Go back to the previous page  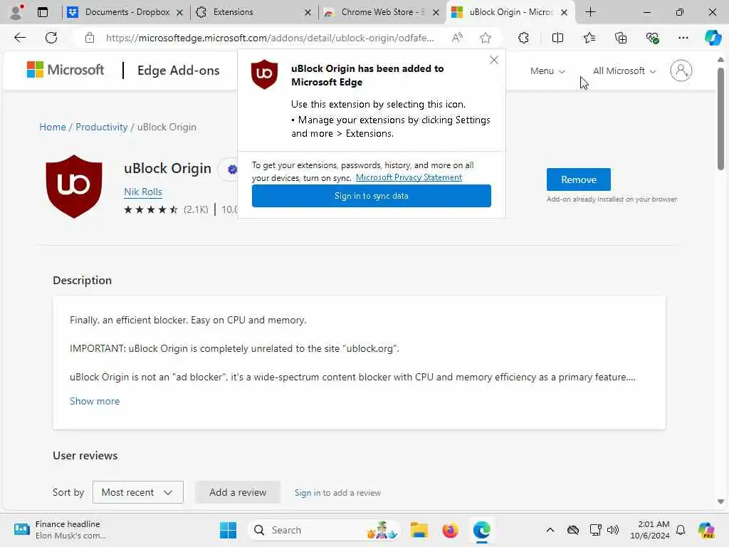20,38
